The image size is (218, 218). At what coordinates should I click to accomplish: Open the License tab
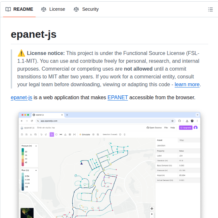coord(53,9)
